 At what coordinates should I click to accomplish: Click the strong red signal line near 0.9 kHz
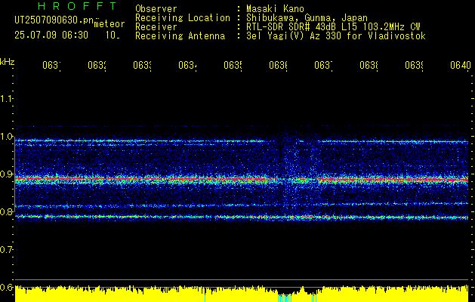(242, 180)
